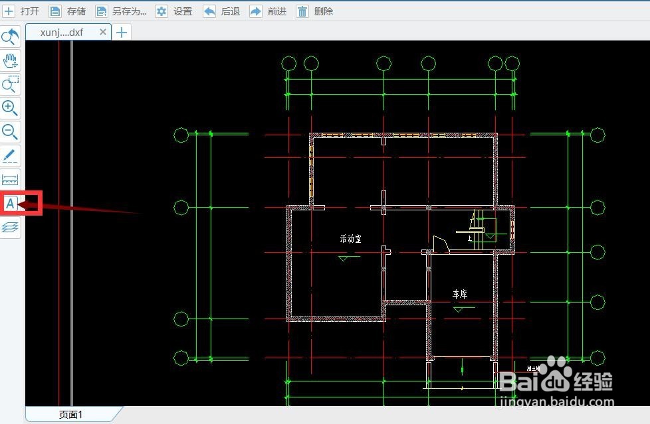Open 设置 settings
The width and height of the screenshot is (650, 424).
(173, 11)
